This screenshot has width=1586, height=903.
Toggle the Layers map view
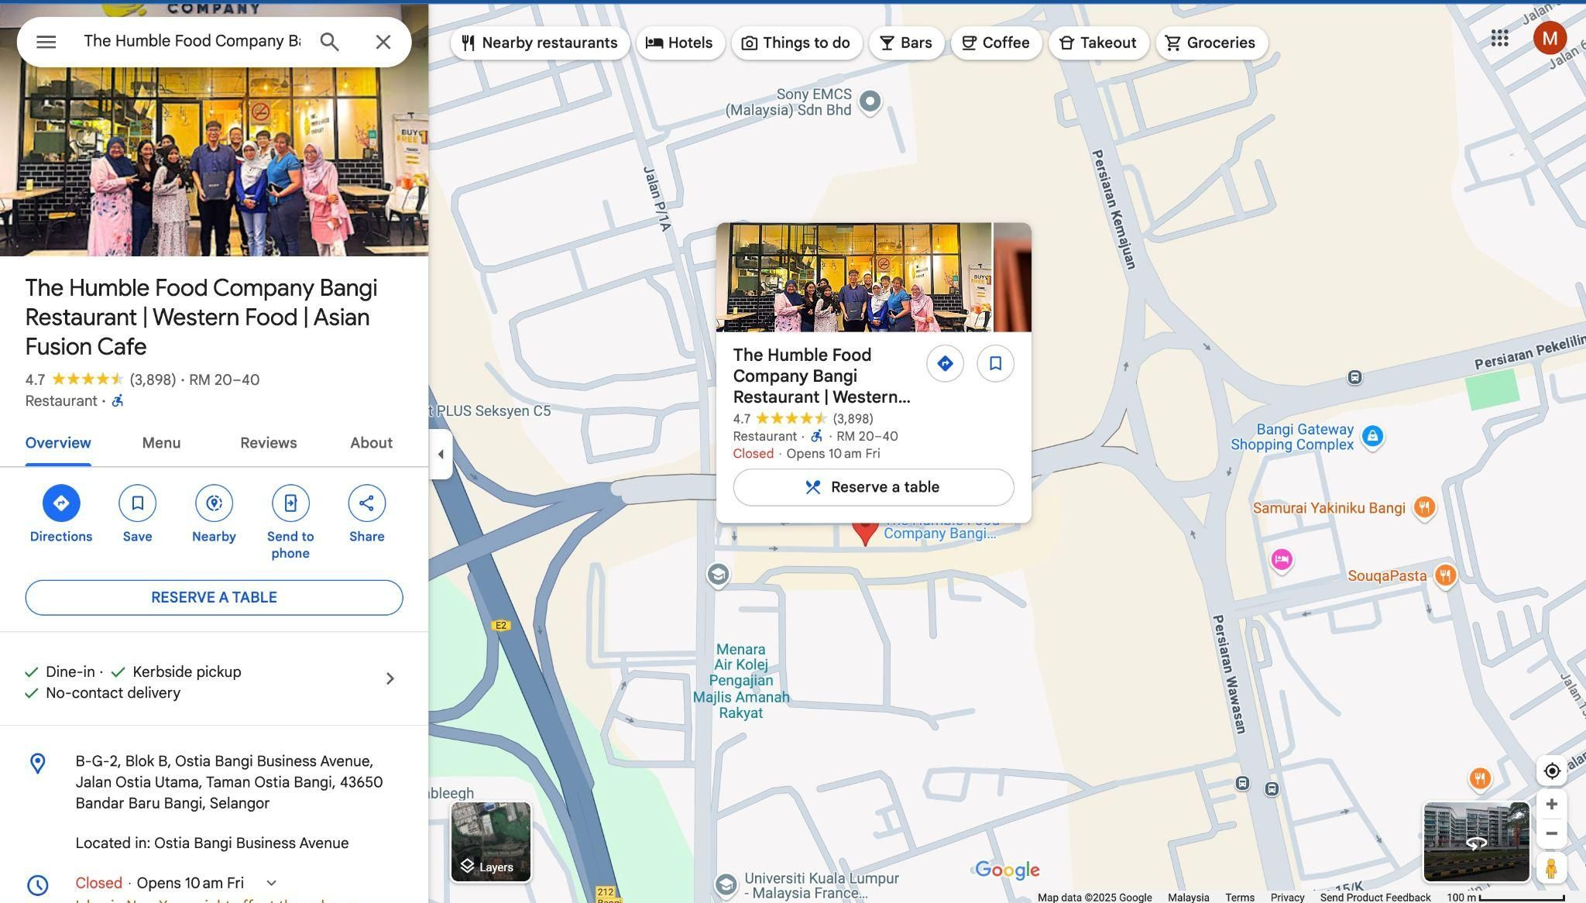click(x=491, y=842)
